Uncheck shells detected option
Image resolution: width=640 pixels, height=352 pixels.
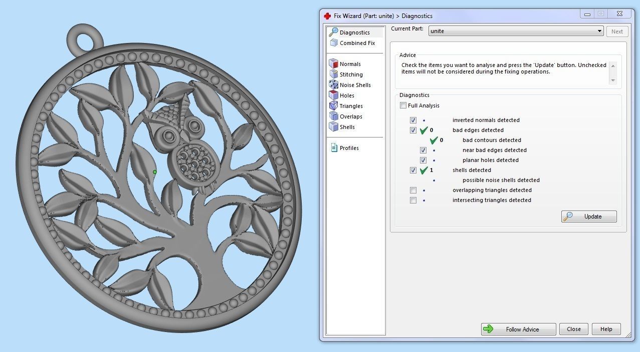(413, 170)
